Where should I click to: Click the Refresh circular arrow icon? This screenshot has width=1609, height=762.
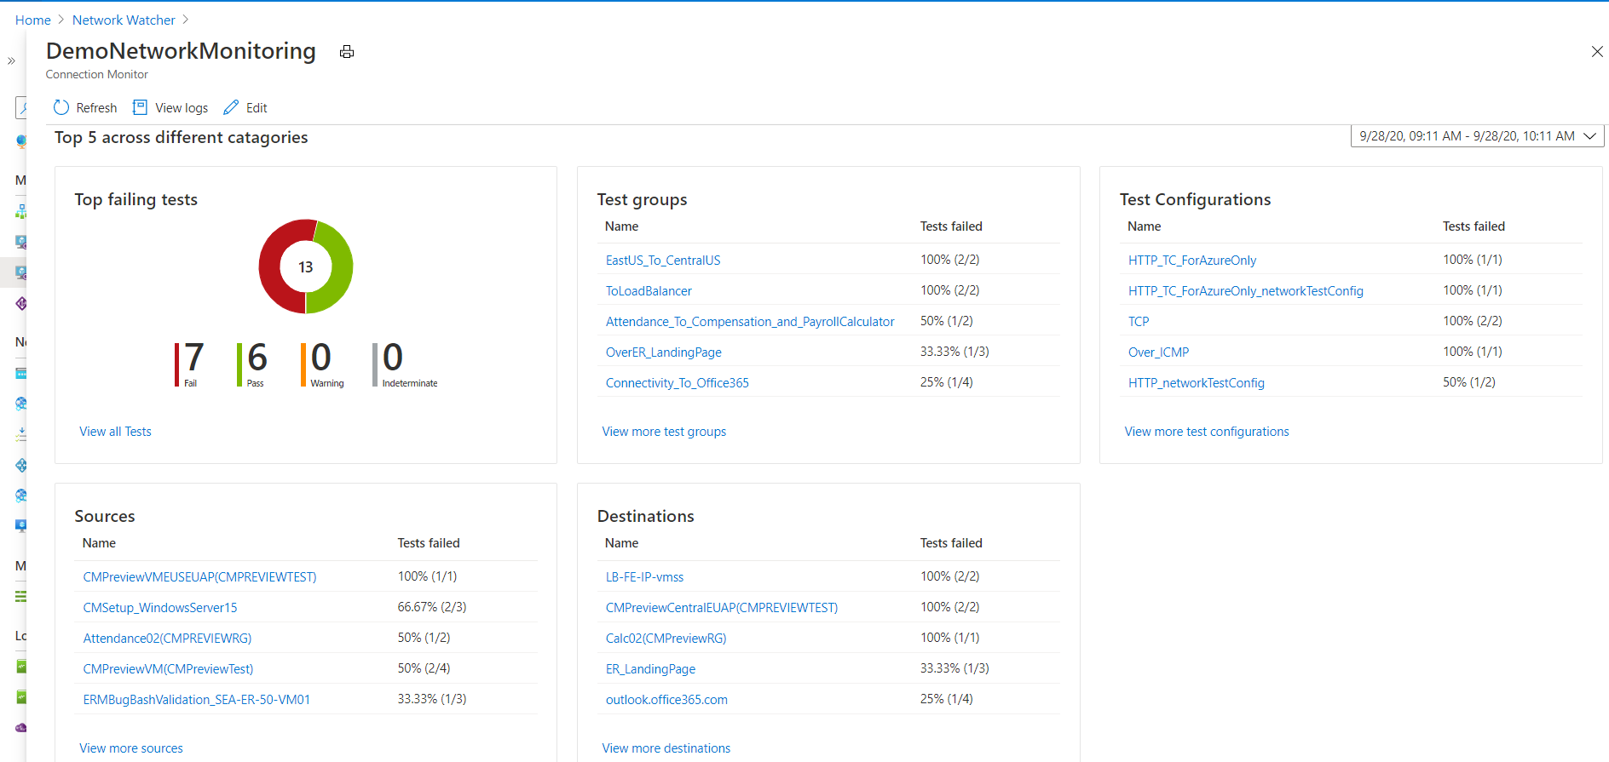click(61, 108)
